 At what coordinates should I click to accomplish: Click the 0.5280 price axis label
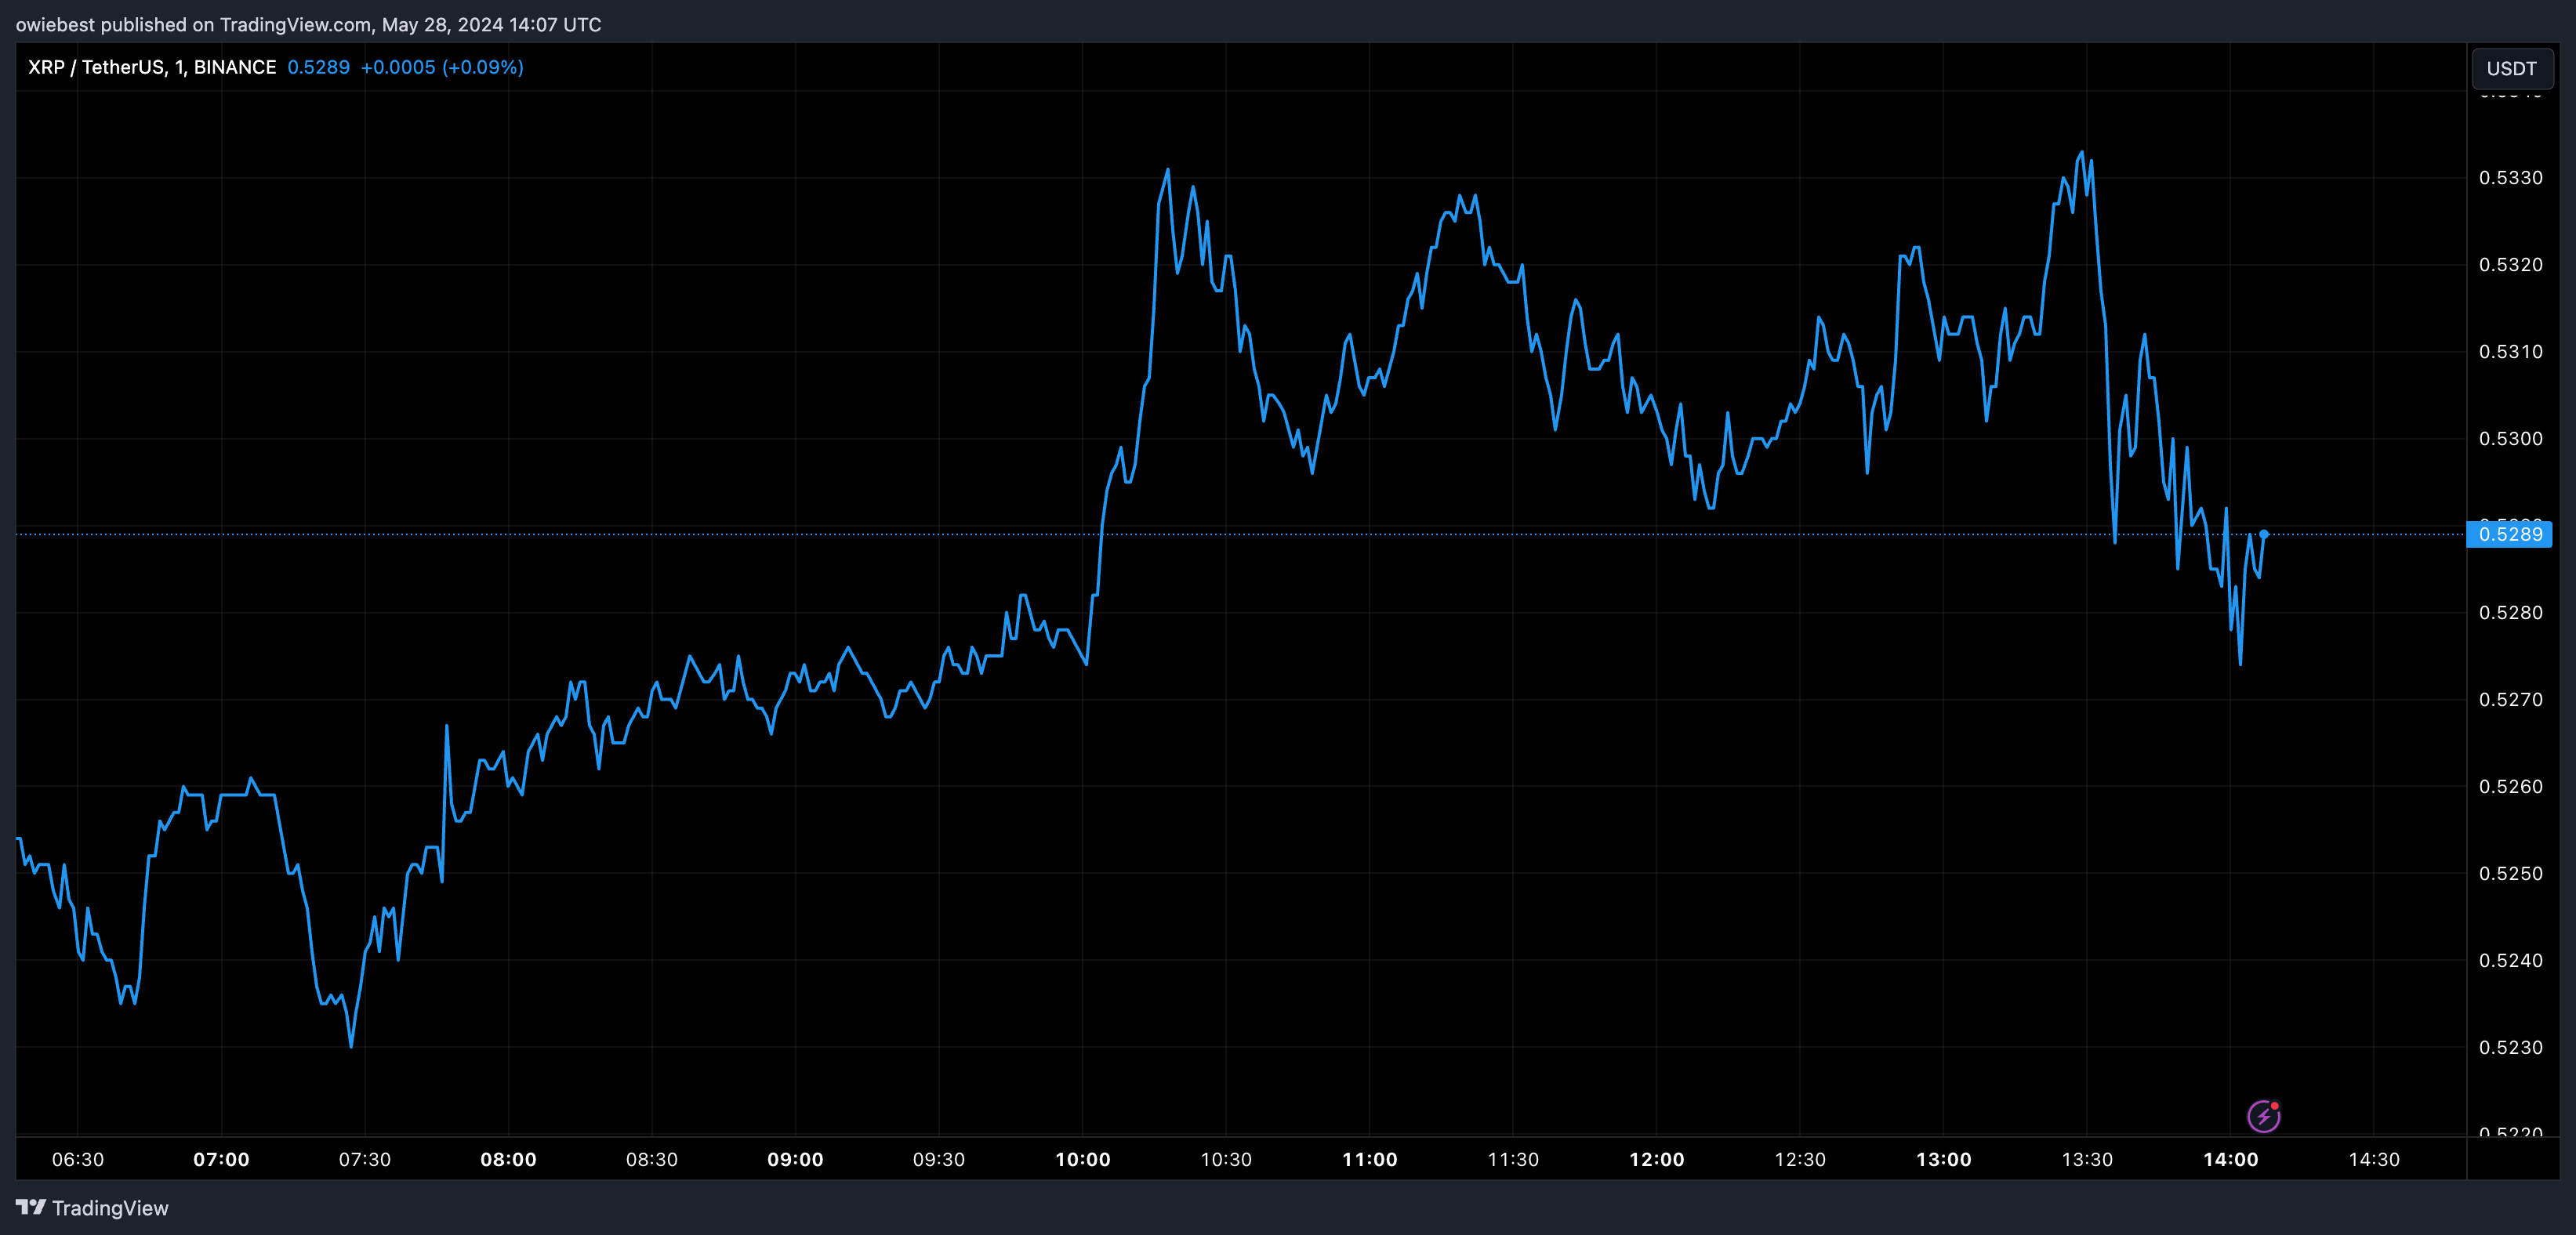(2510, 613)
